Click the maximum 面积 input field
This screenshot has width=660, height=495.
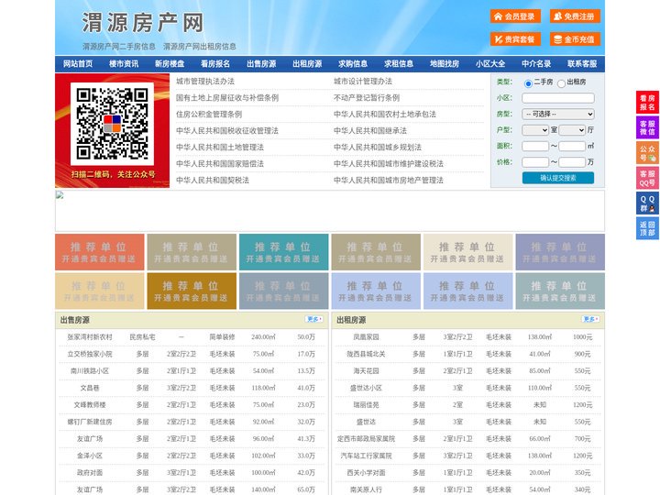click(572, 146)
